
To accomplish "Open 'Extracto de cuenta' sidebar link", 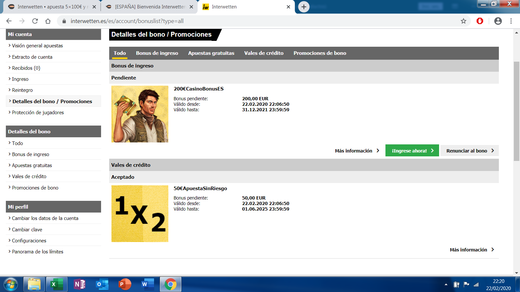I will pyautogui.click(x=32, y=57).
